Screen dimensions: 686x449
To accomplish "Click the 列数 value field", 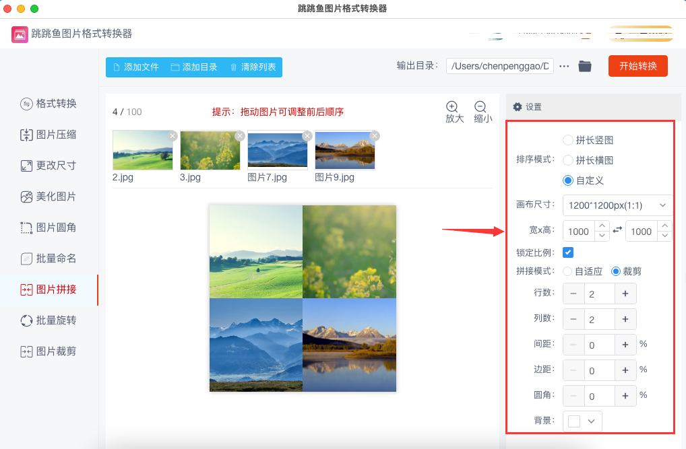I will (x=599, y=320).
